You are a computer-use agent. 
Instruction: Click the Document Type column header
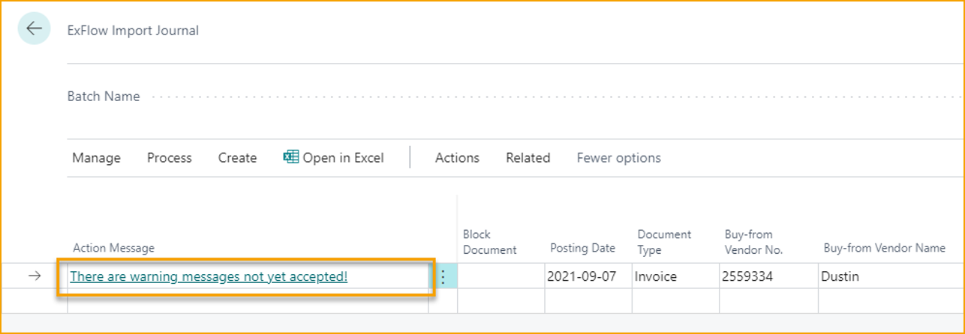click(664, 242)
